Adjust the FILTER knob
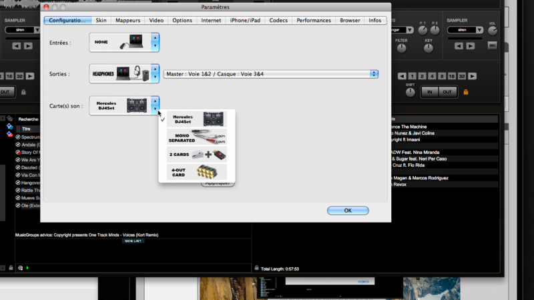Image resolution: width=534 pixels, height=300 pixels. click(x=401, y=48)
